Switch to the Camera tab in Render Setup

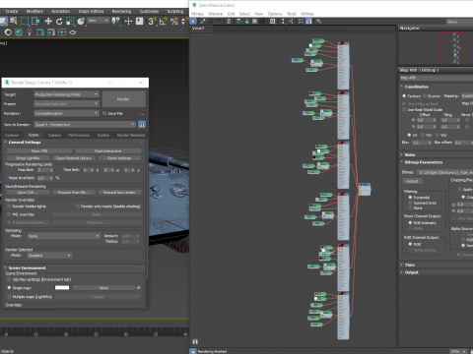(54, 135)
